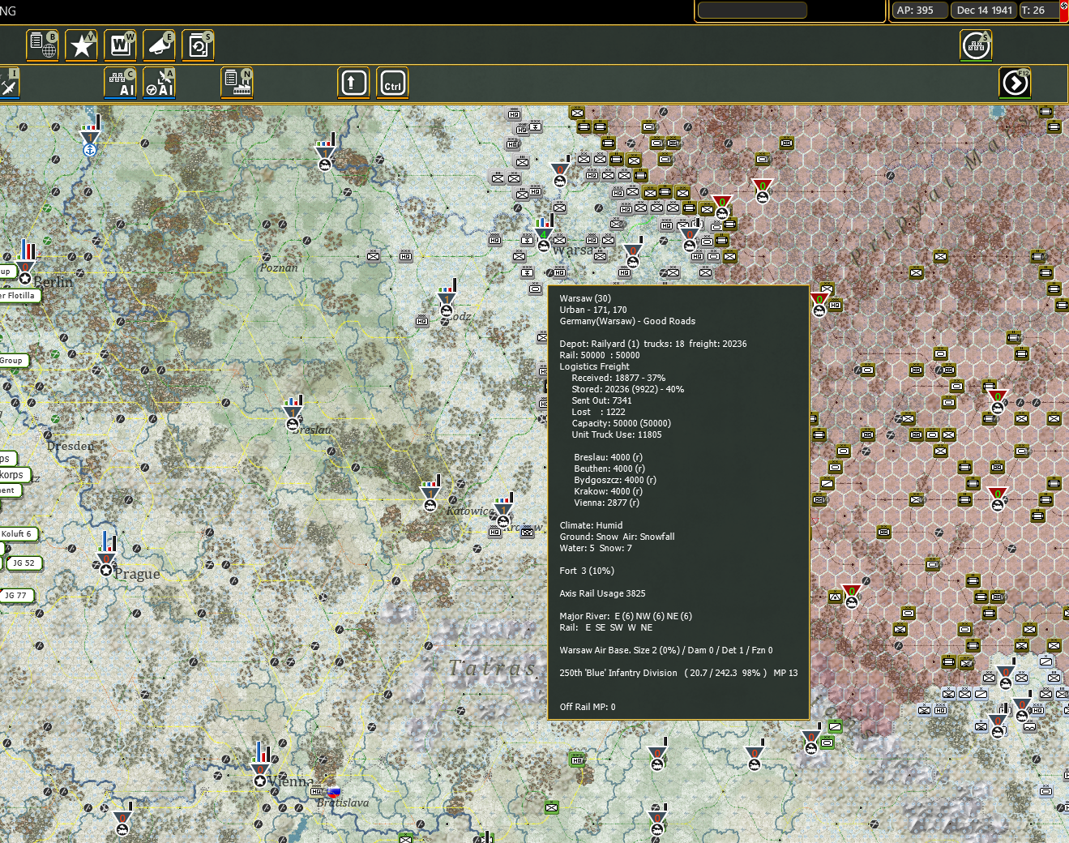Click the 'Depot: Railyard (1)' tooltip line

tap(653, 344)
